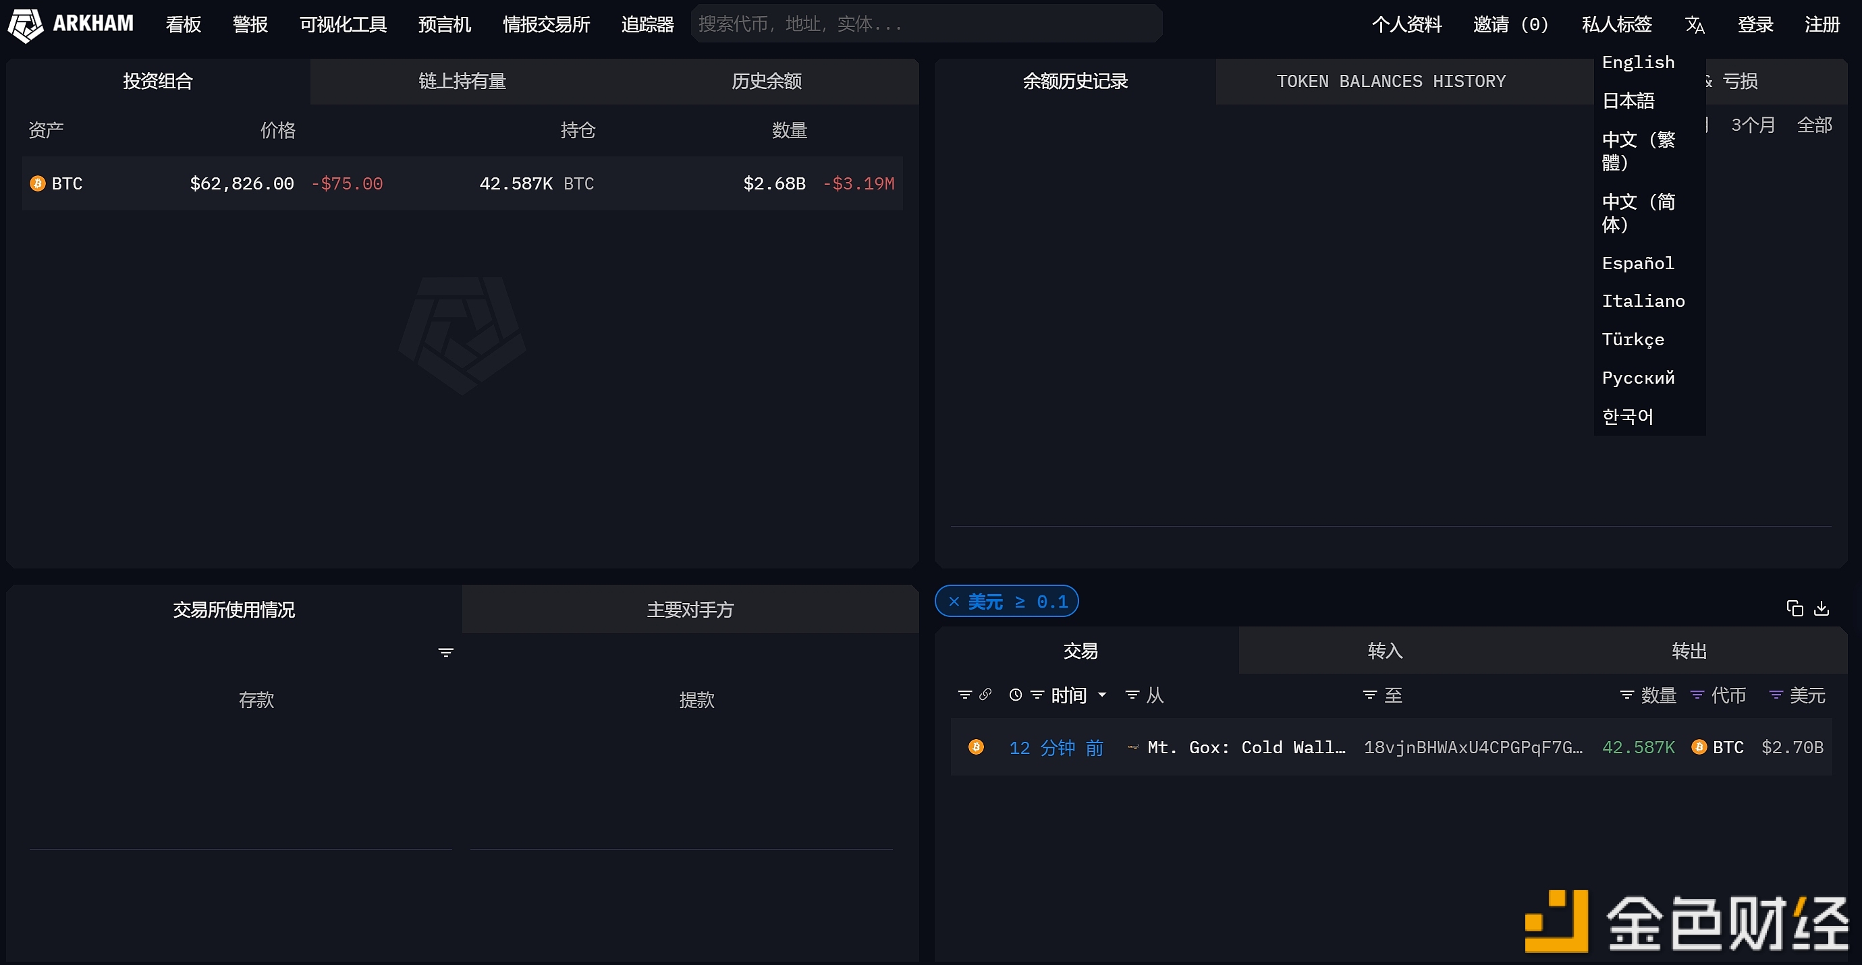
Task: Open the filter icon for 至 column
Action: coord(1370,695)
